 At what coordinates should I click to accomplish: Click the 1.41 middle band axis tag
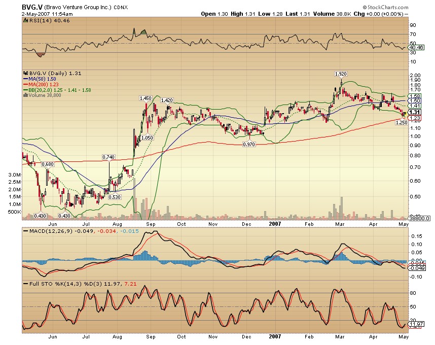(415, 106)
